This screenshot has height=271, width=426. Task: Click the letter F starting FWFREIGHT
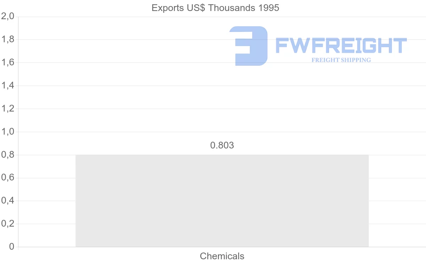coord(282,45)
